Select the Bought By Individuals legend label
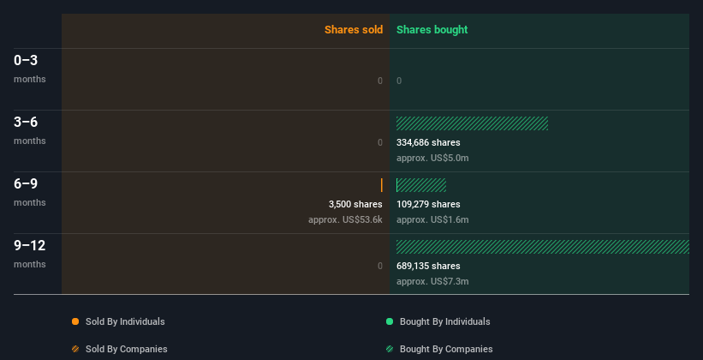The width and height of the screenshot is (703, 360). coord(444,321)
